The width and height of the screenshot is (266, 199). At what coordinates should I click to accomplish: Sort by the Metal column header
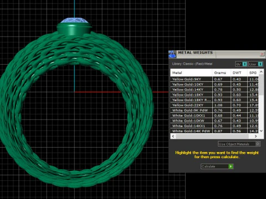tap(191, 73)
